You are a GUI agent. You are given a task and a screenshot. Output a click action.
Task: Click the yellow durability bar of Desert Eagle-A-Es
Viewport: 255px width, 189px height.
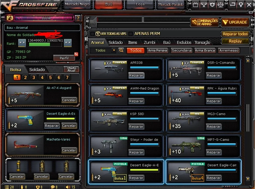(60, 119)
